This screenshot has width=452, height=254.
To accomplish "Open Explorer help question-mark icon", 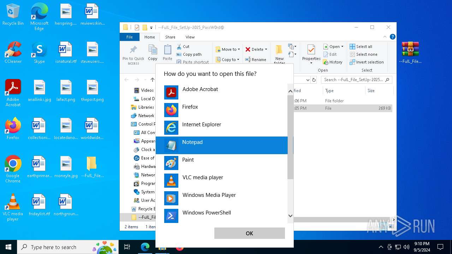I will (392, 37).
